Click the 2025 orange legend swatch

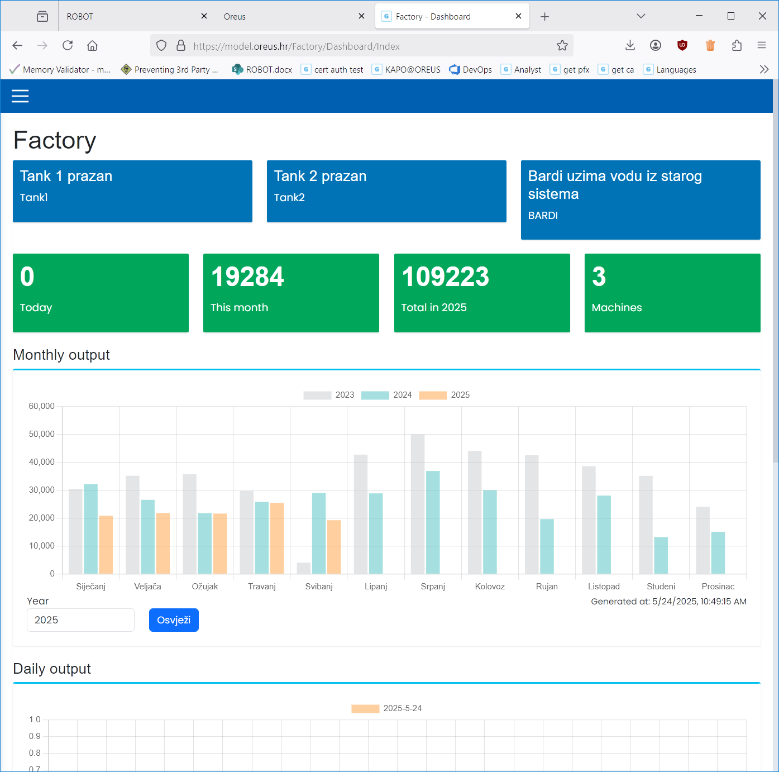pyautogui.click(x=433, y=395)
